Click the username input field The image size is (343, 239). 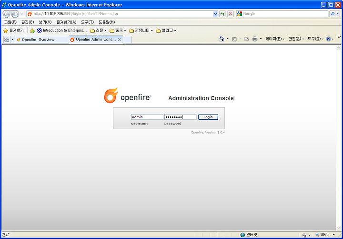pos(147,117)
